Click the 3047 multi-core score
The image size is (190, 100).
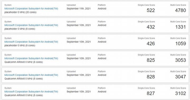point(180,77)
